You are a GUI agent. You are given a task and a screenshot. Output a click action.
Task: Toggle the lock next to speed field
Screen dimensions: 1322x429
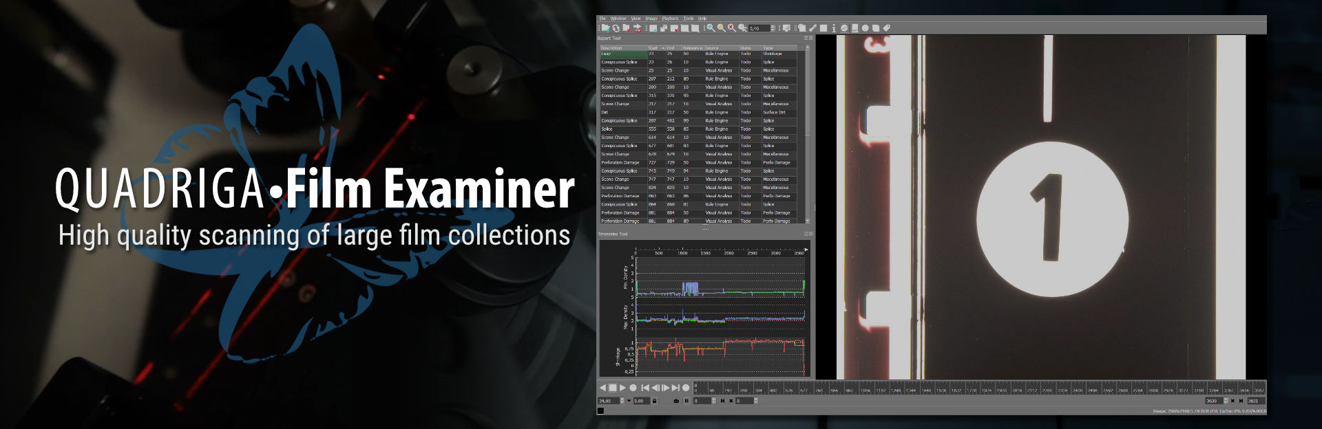pos(654,401)
